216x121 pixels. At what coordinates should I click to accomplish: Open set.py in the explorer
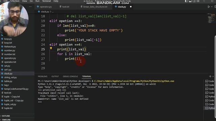coord(7,66)
